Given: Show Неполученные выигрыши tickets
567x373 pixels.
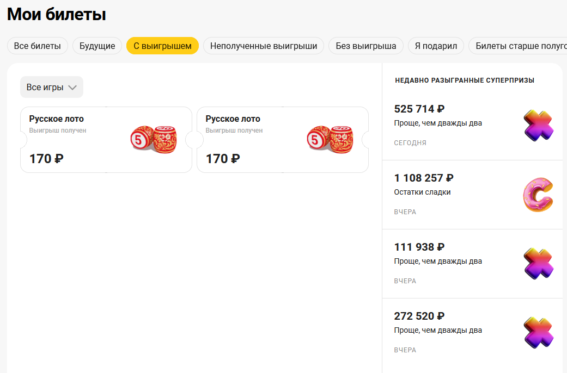Looking at the screenshot, I should coord(264,46).
